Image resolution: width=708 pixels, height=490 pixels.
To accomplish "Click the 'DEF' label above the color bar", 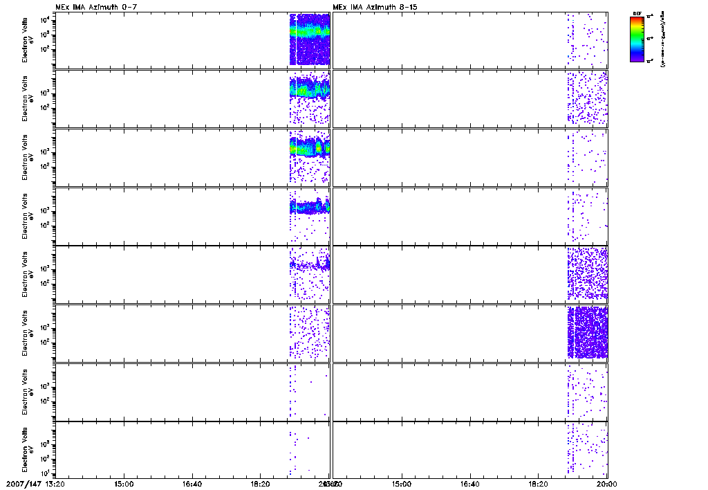I will pyautogui.click(x=637, y=14).
